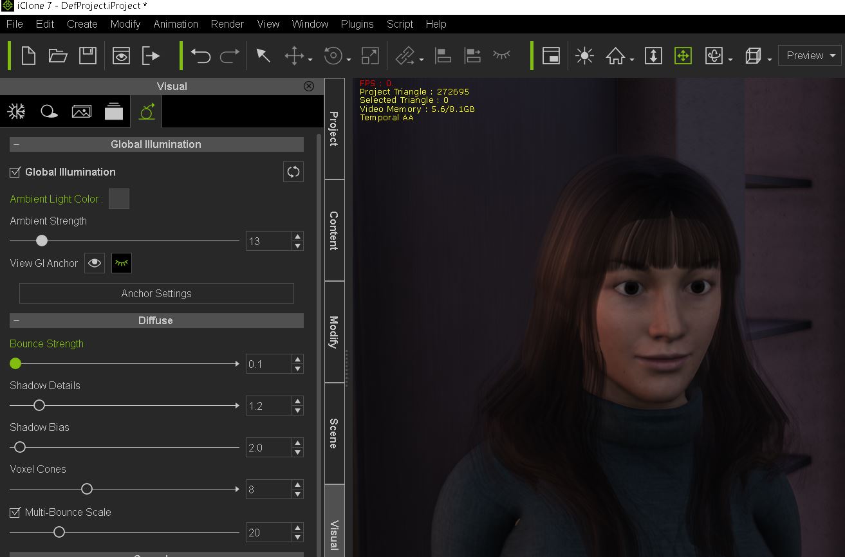Click the Home camera view icon
Screen dimensions: 845x557
tap(616, 56)
